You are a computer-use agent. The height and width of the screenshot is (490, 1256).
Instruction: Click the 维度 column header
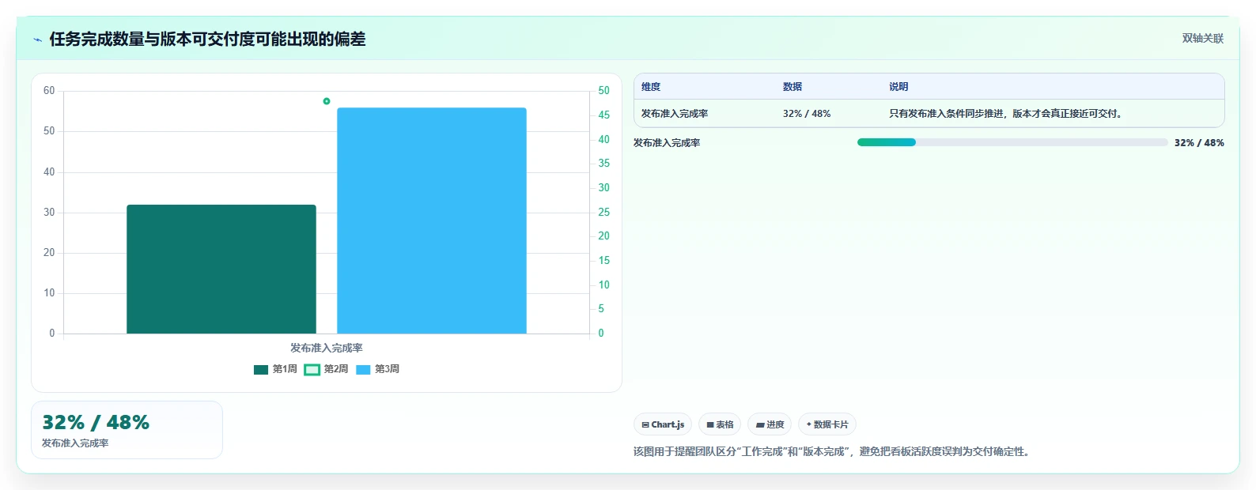pyautogui.click(x=651, y=87)
